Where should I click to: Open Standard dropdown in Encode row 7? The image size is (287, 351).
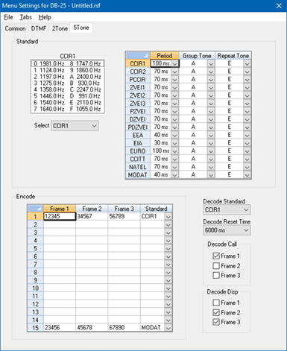[168, 265]
